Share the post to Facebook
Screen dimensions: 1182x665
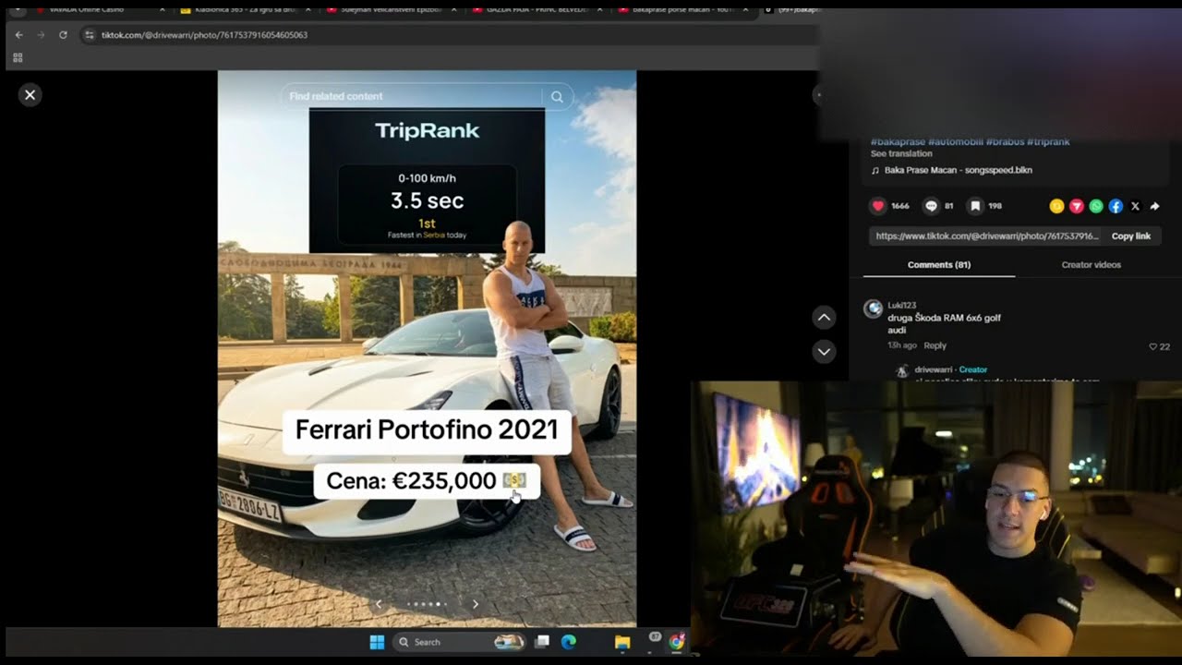(1116, 206)
